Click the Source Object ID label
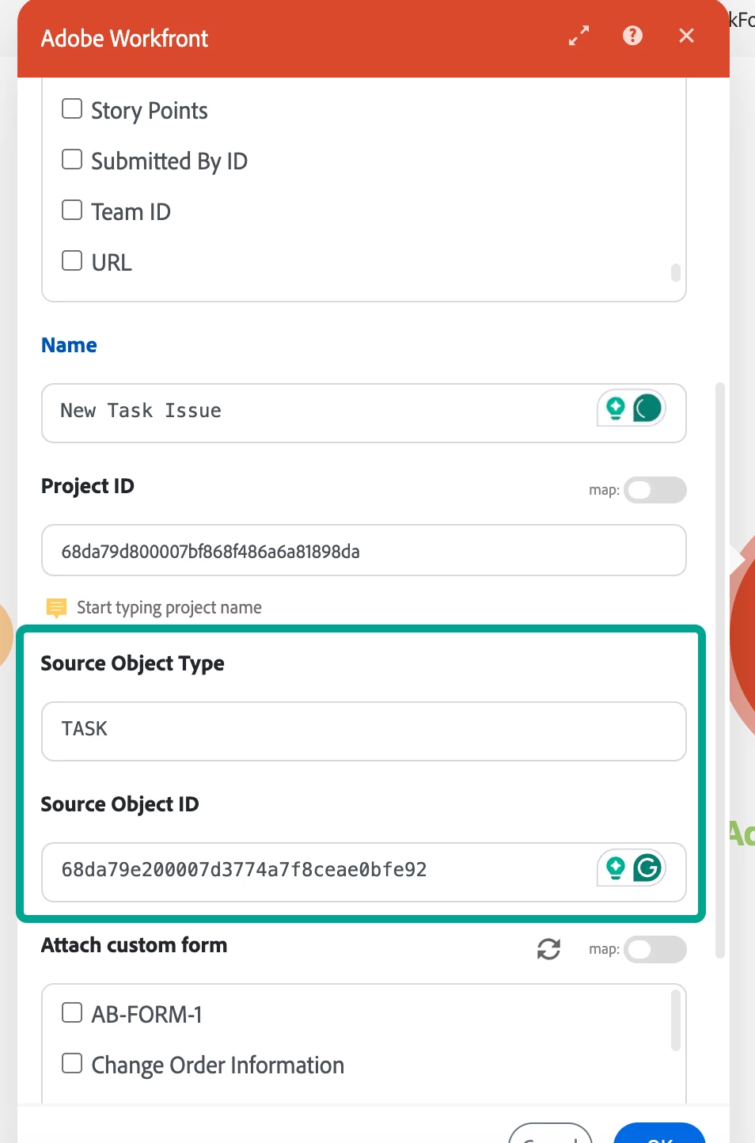Viewport: 755px width, 1143px height. [x=120, y=804]
